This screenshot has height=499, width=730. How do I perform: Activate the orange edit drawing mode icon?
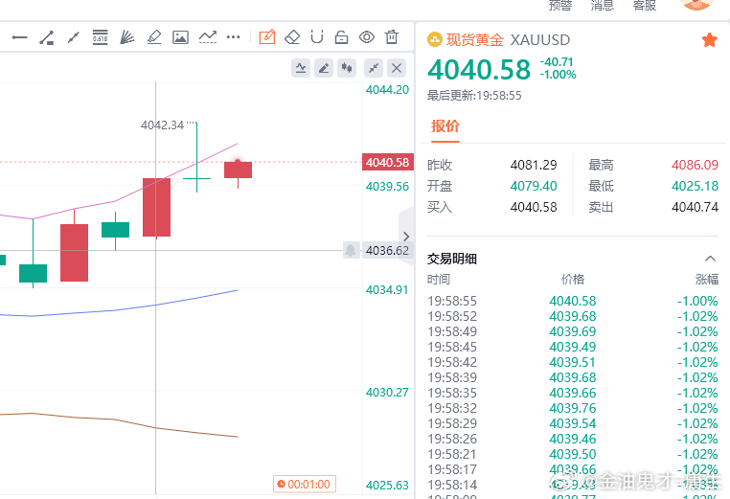267,36
